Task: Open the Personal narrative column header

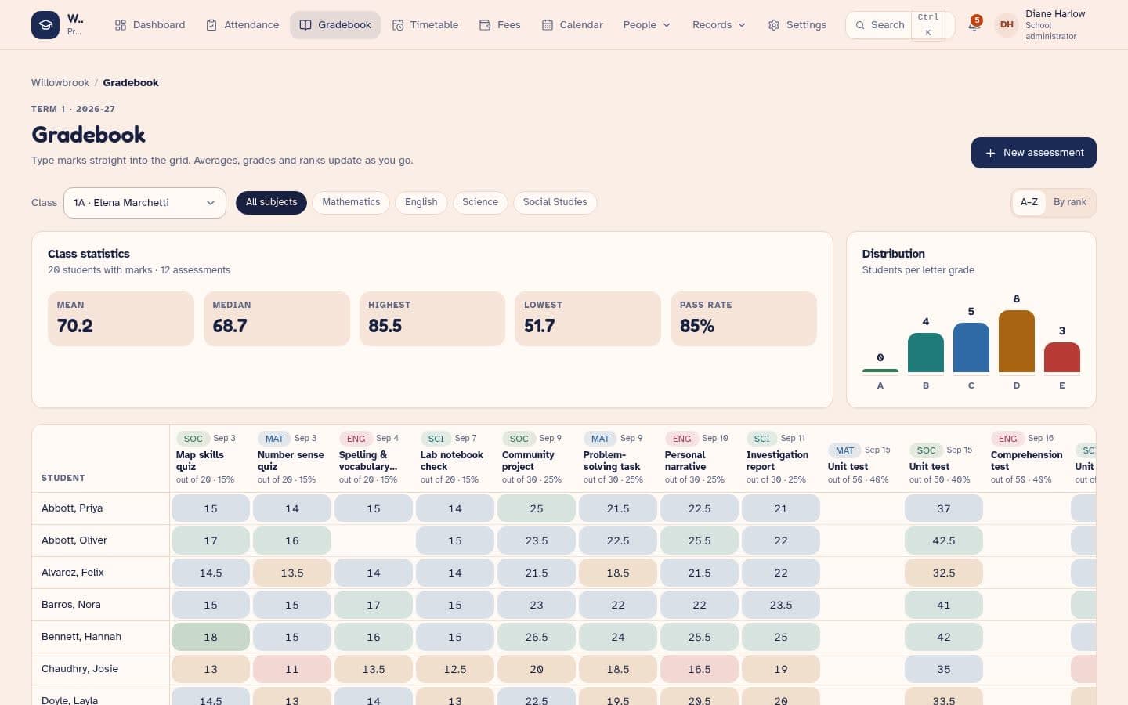Action: click(699, 459)
